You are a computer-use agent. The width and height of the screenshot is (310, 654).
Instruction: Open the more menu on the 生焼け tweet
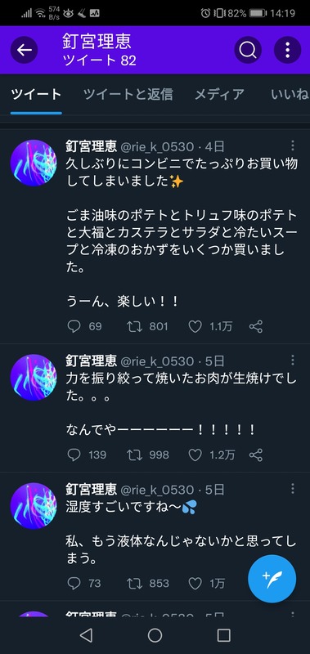pyautogui.click(x=293, y=360)
